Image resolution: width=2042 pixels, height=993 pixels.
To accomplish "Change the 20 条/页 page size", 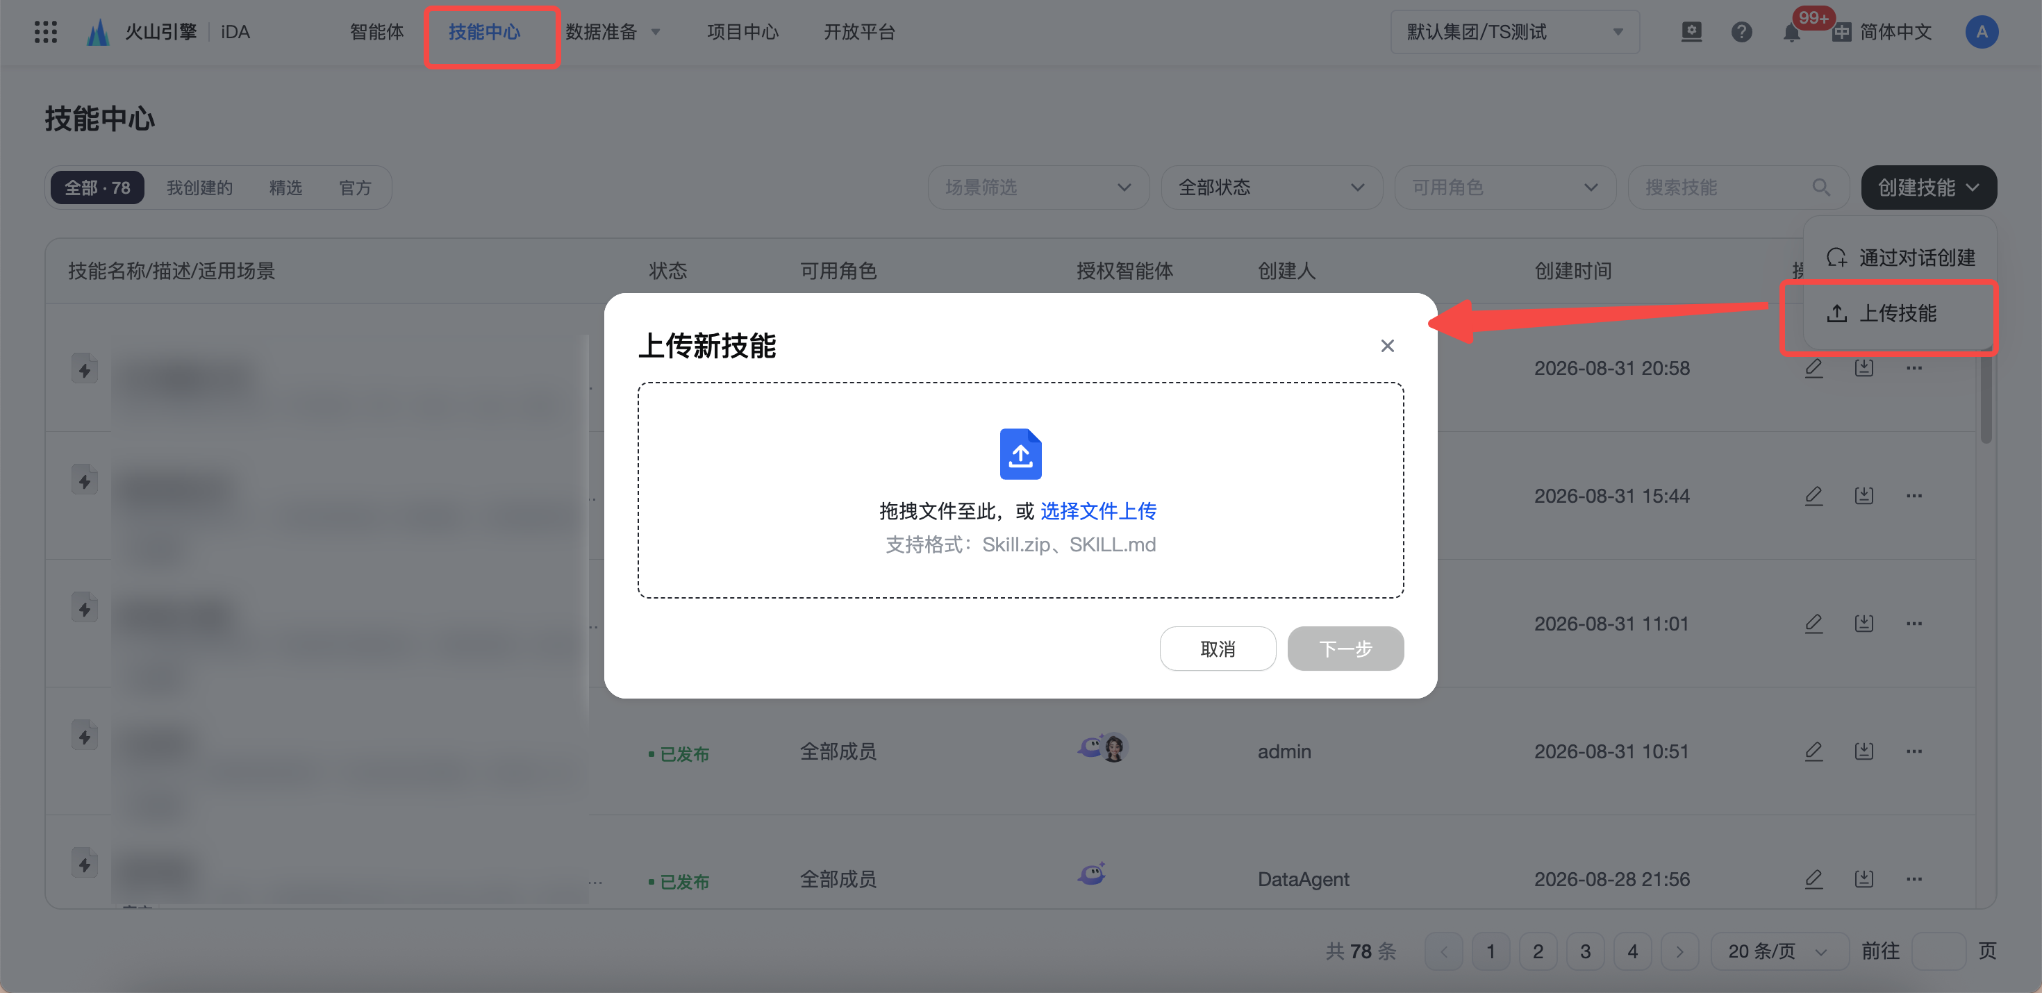I will point(1779,950).
